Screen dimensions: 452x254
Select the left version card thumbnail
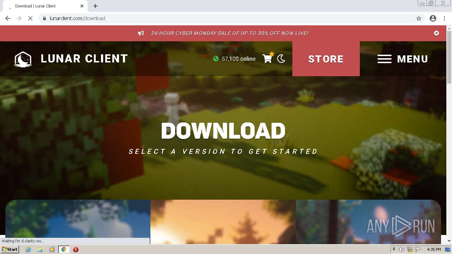[x=78, y=222]
